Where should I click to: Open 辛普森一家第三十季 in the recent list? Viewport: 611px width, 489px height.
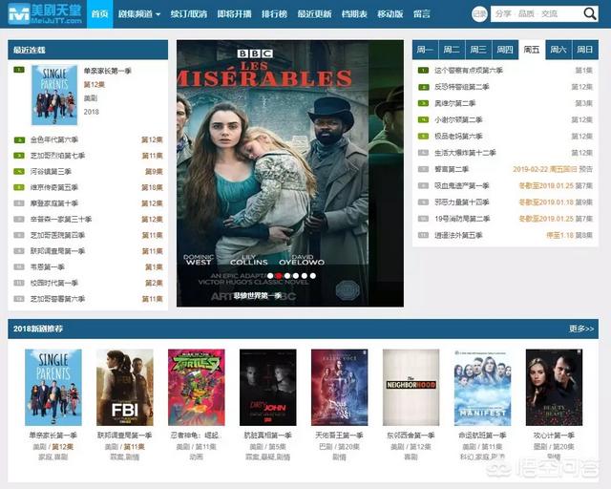click(x=61, y=220)
